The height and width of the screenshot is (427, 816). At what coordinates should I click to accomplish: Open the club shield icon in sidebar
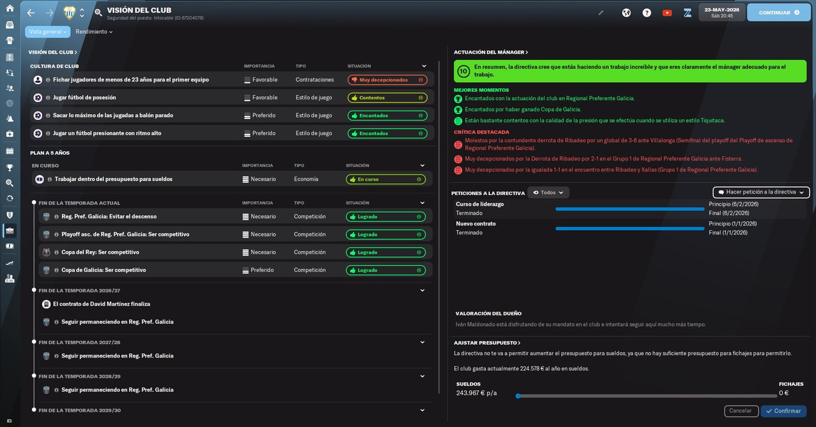(10, 215)
